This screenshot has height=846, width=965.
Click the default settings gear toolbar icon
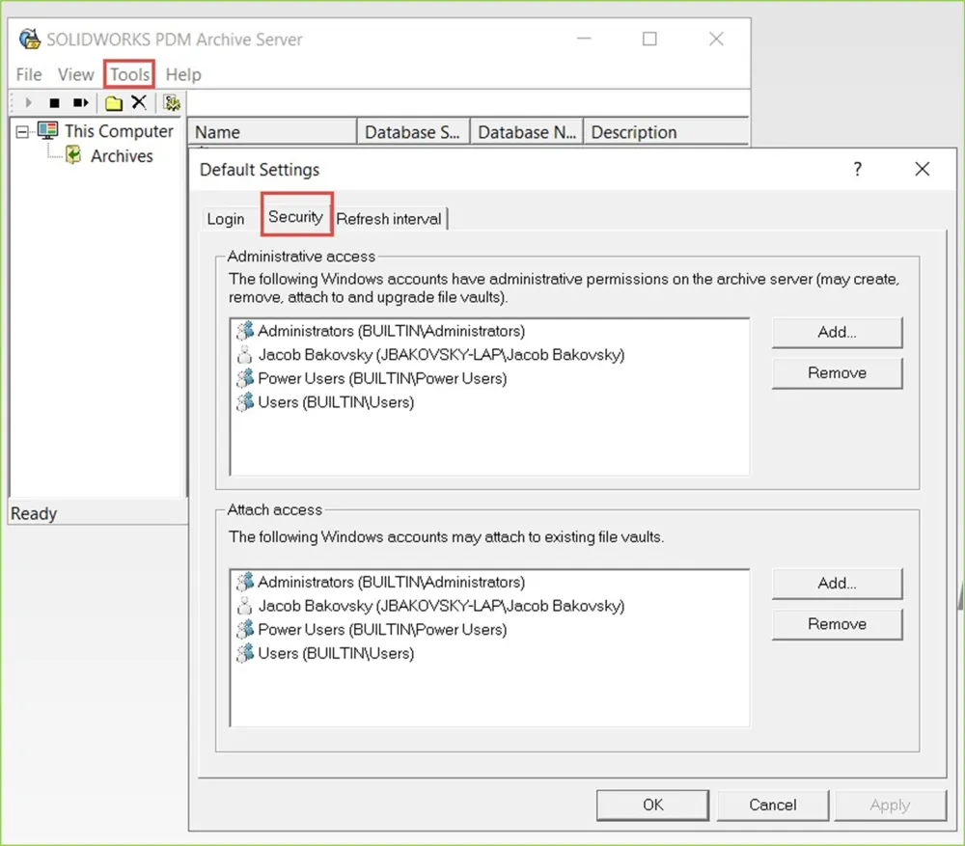(x=172, y=102)
